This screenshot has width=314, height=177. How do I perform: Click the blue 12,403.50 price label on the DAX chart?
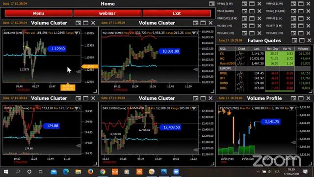click(x=171, y=127)
